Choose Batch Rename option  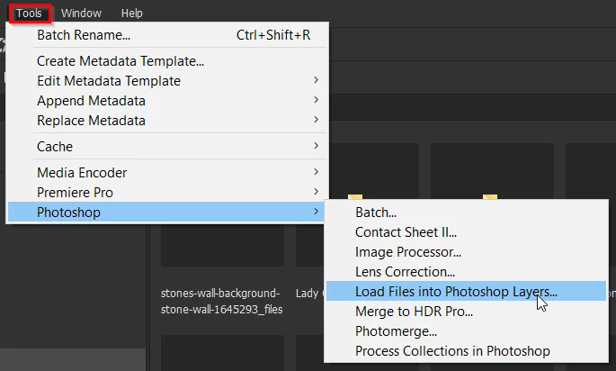pyautogui.click(x=168, y=35)
